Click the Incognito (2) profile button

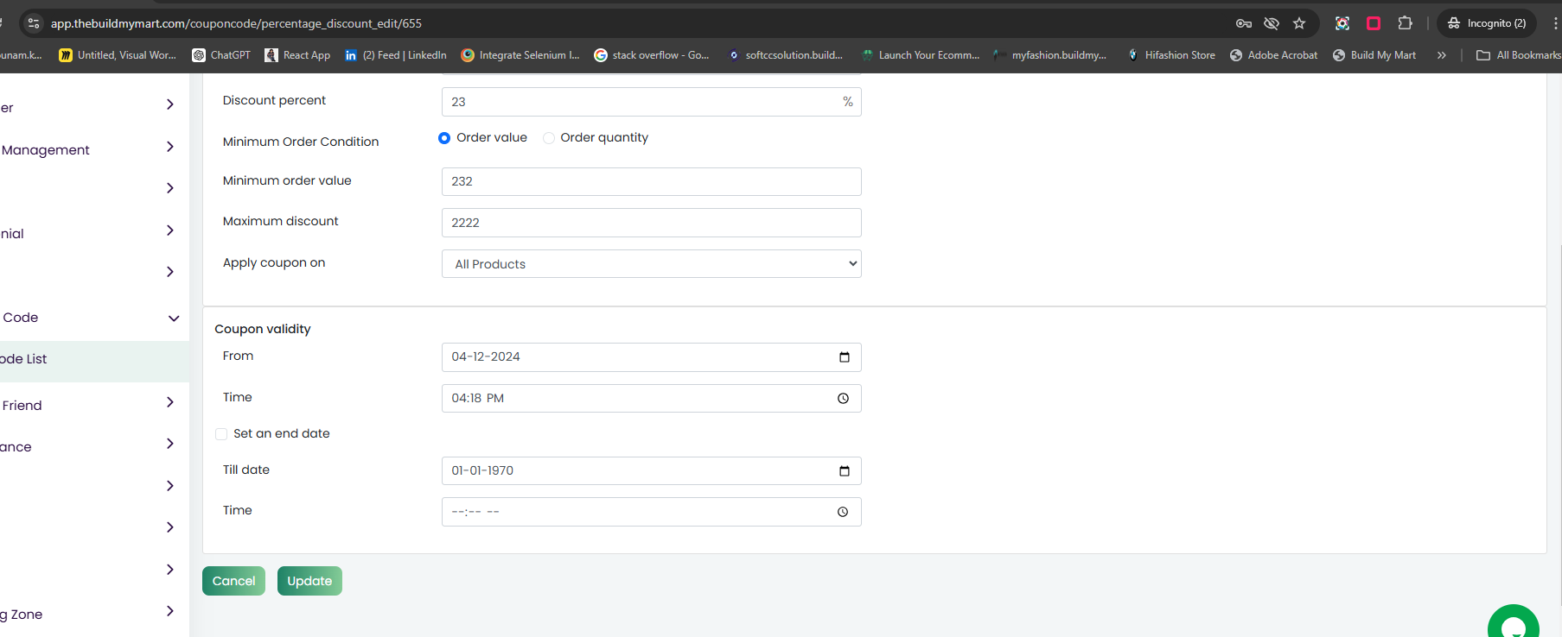pyautogui.click(x=1486, y=23)
